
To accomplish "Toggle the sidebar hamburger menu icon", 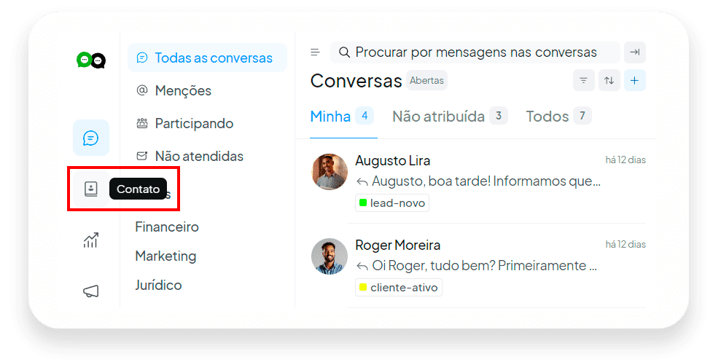I will (x=315, y=52).
